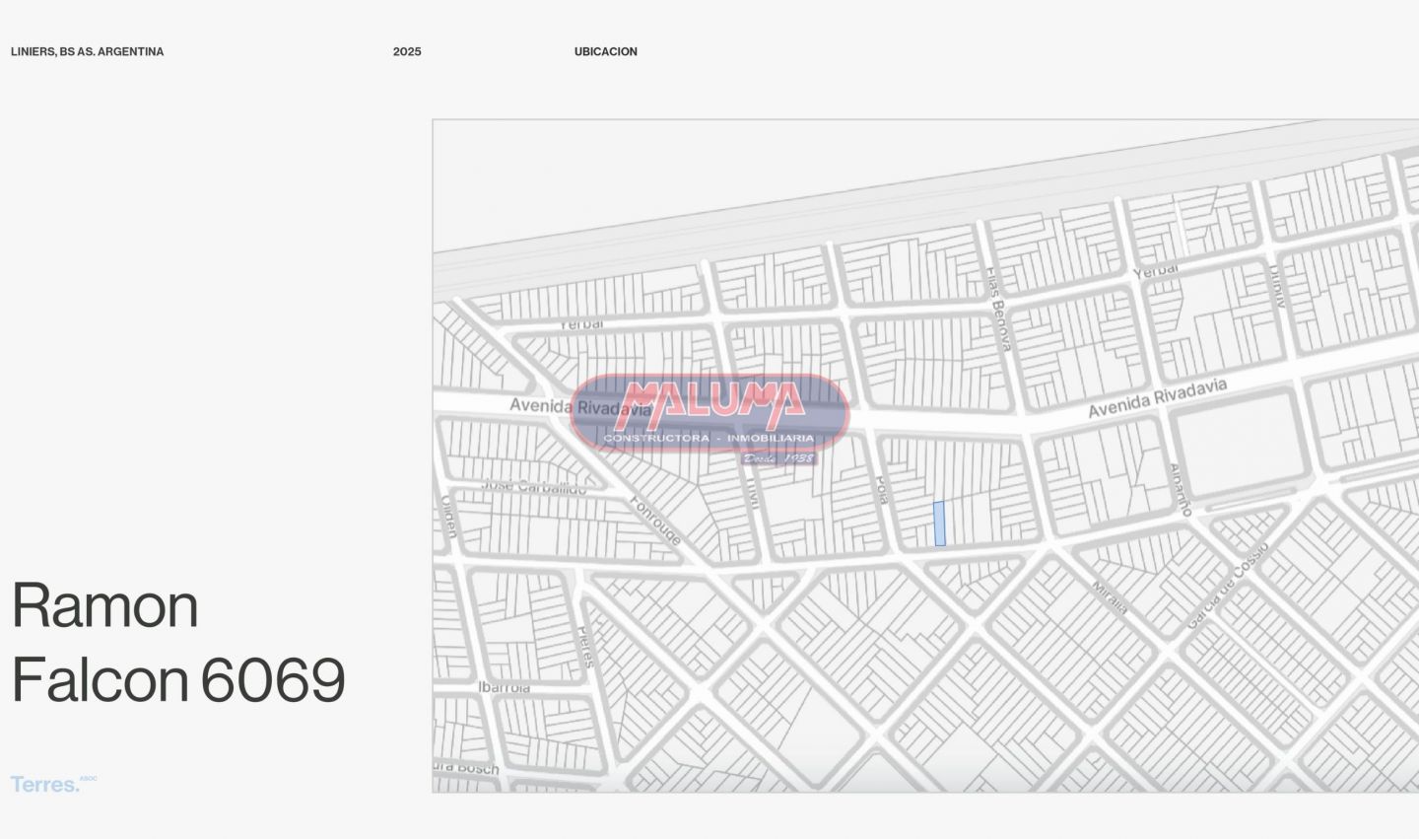Click the 'LINIERS, BS AS. ARGENTINA' header text

coord(87,51)
